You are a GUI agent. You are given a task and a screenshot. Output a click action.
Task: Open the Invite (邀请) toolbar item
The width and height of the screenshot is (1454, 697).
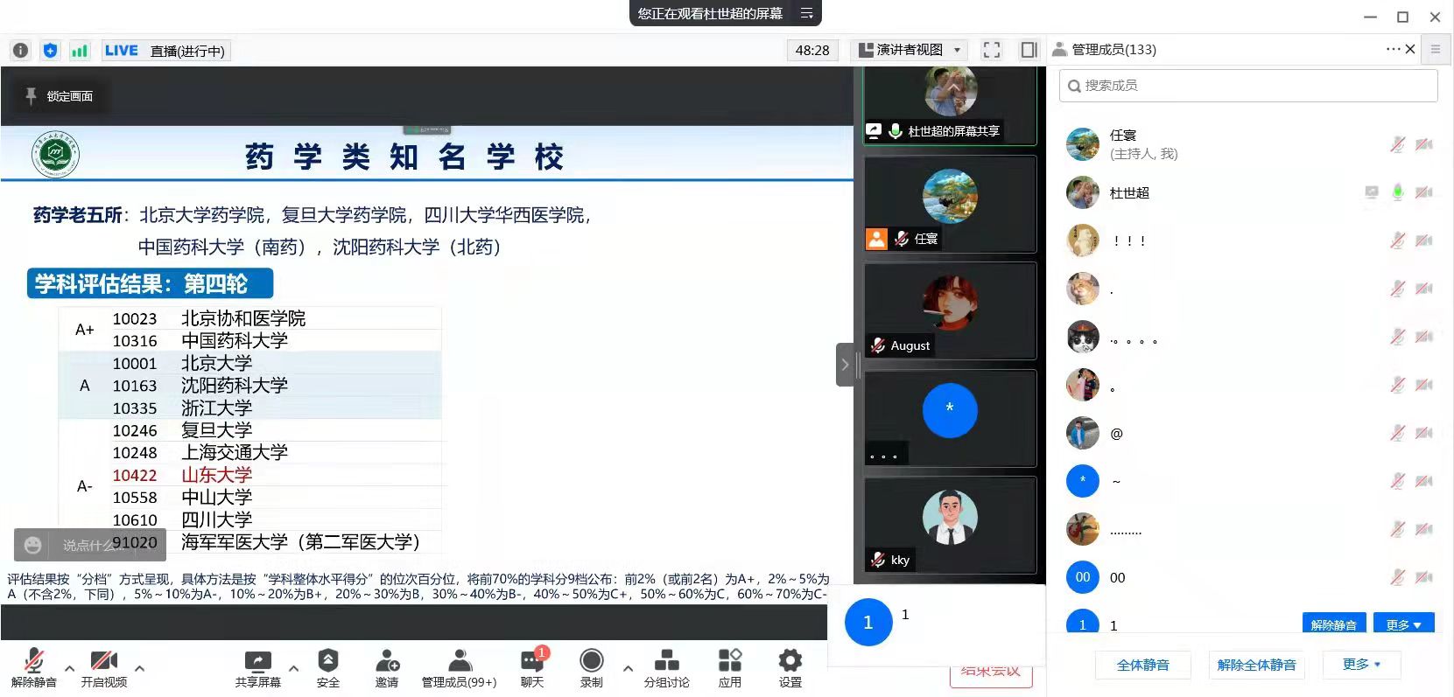[x=387, y=669]
